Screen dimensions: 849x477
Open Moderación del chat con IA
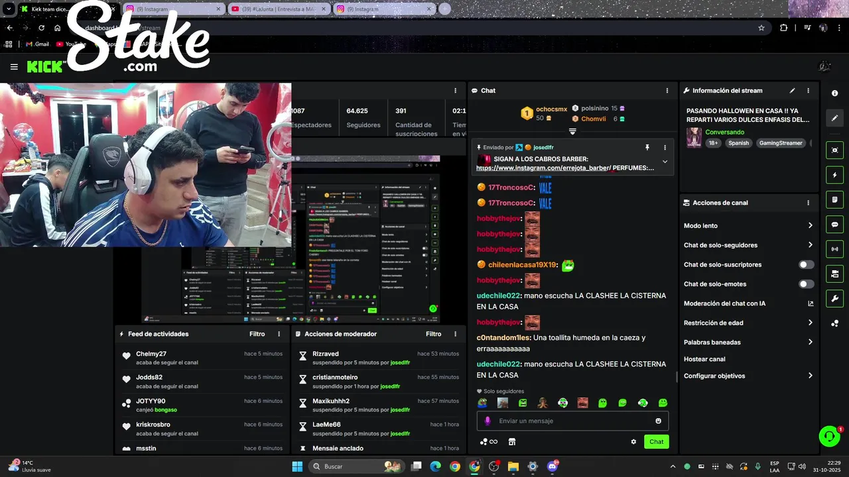tap(748, 303)
